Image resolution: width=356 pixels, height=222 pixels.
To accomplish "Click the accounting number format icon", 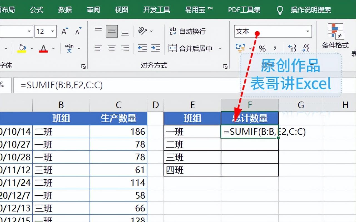I will [x=240, y=48].
